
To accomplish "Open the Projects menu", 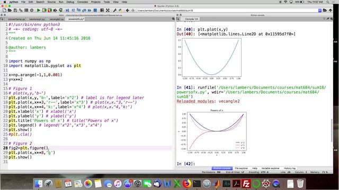I will coord(95,2).
